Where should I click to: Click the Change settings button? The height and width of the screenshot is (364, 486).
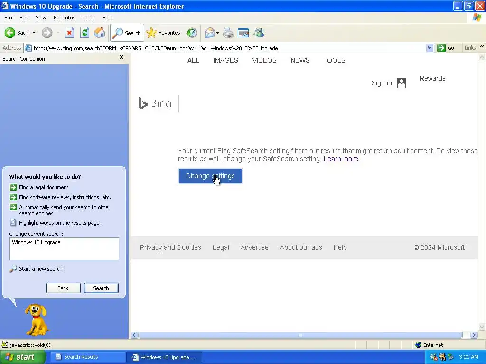(210, 176)
